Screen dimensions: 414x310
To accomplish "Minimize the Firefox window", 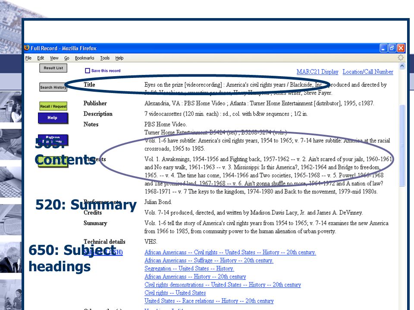I will pyautogui.click(x=383, y=48).
